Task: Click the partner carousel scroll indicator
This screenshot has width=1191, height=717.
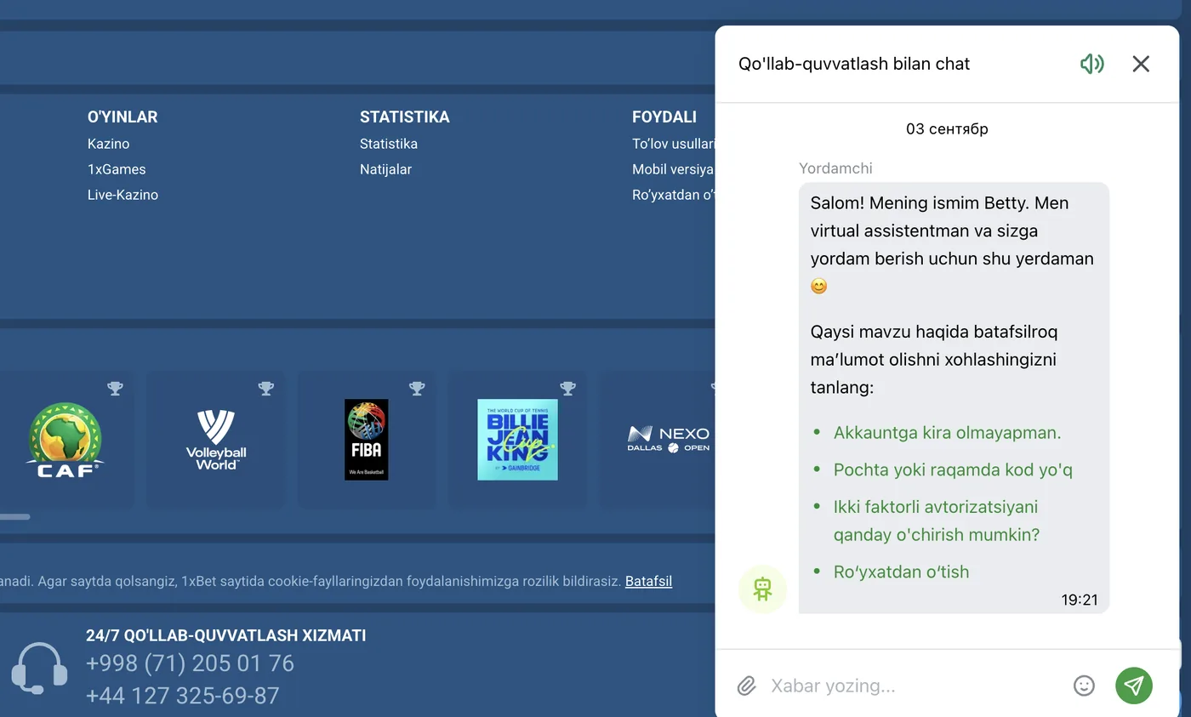Action: 14,516
